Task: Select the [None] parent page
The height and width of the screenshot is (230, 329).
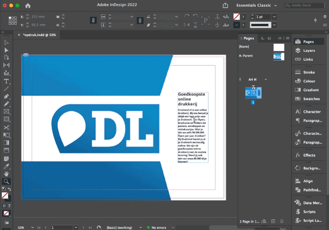Action: click(x=262, y=47)
